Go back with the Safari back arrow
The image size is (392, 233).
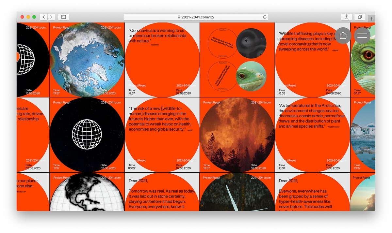[x=44, y=17]
